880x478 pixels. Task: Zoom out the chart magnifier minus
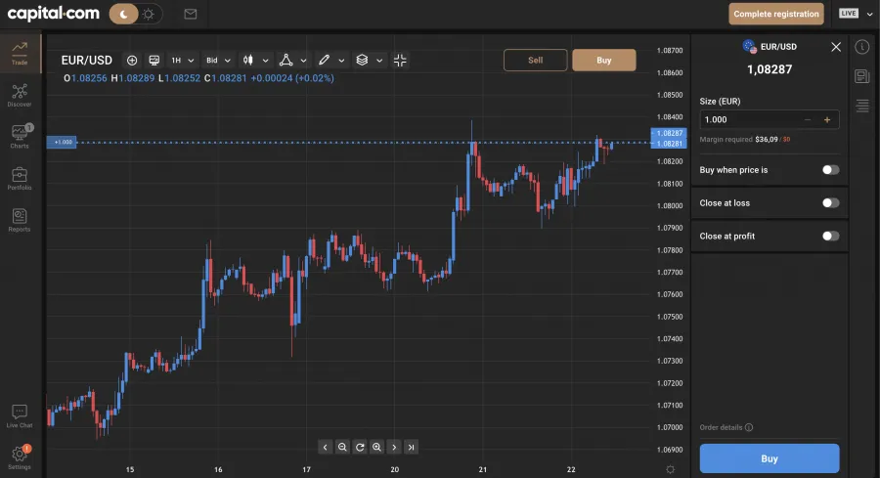click(342, 447)
